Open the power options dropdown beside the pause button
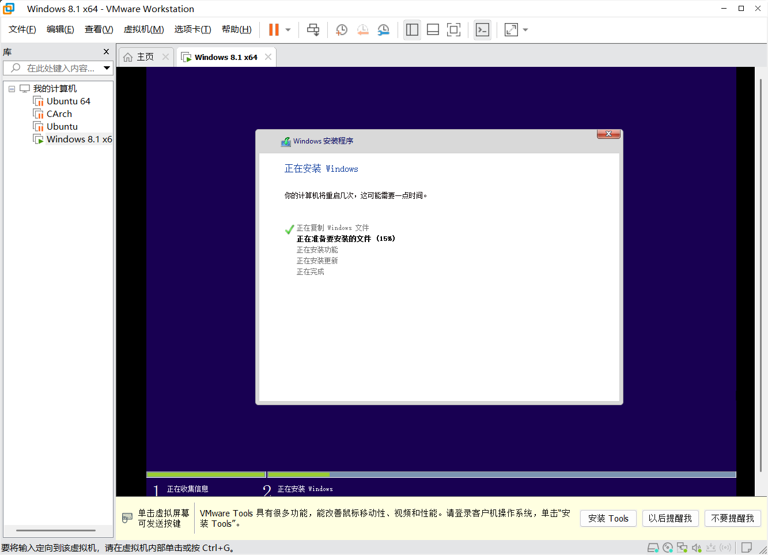Viewport: 768px width, 555px height. 288,30
